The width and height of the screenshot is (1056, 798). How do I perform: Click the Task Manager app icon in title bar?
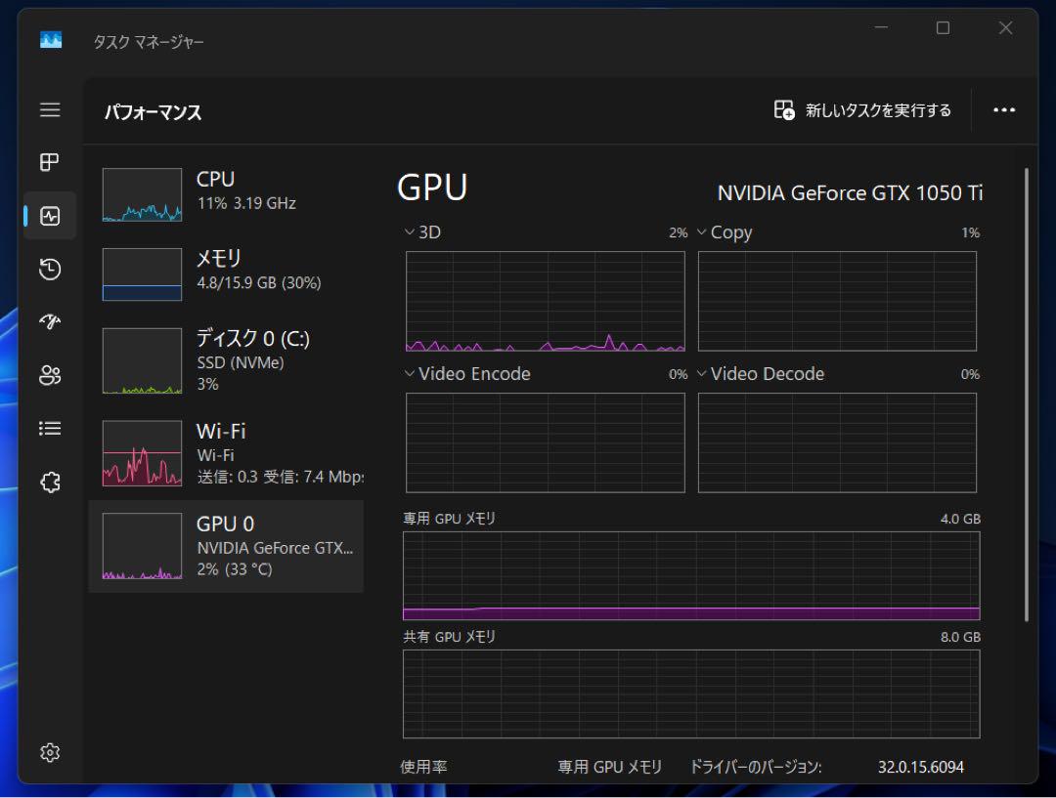tap(51, 40)
